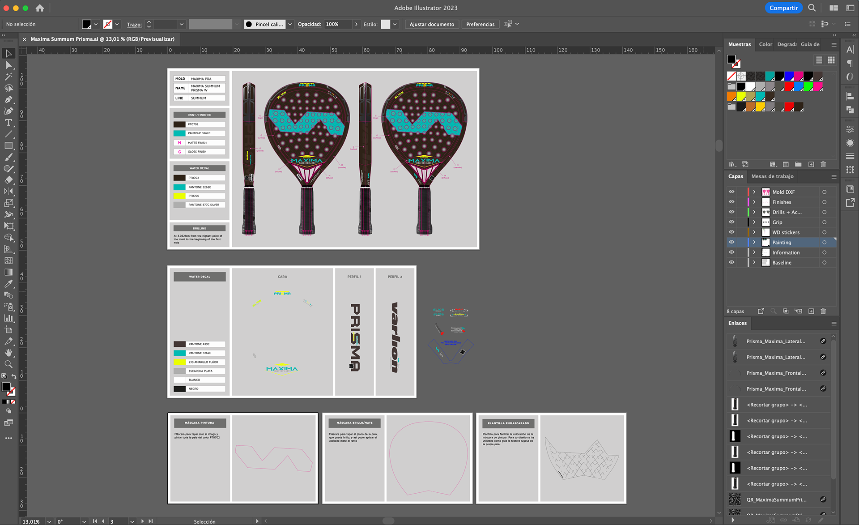Select the Gradient tool
Image resolution: width=859 pixels, height=525 pixels.
point(9,272)
